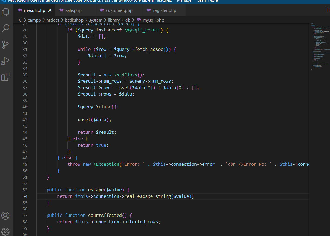Screen dimensions: 330x236
Task: Click the PHP icon on register.php tab
Action: click(x=149, y=10)
